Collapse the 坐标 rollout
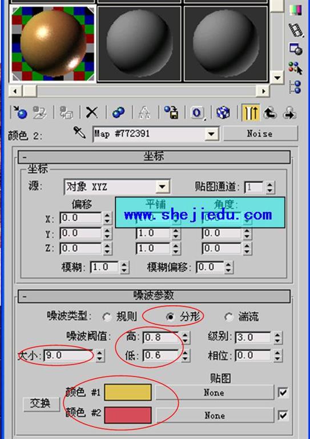The image size is (310, 439). [154, 157]
